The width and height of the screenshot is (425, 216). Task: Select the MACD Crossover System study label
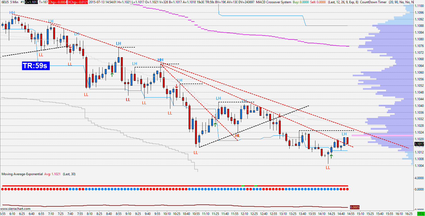click(x=273, y=2)
